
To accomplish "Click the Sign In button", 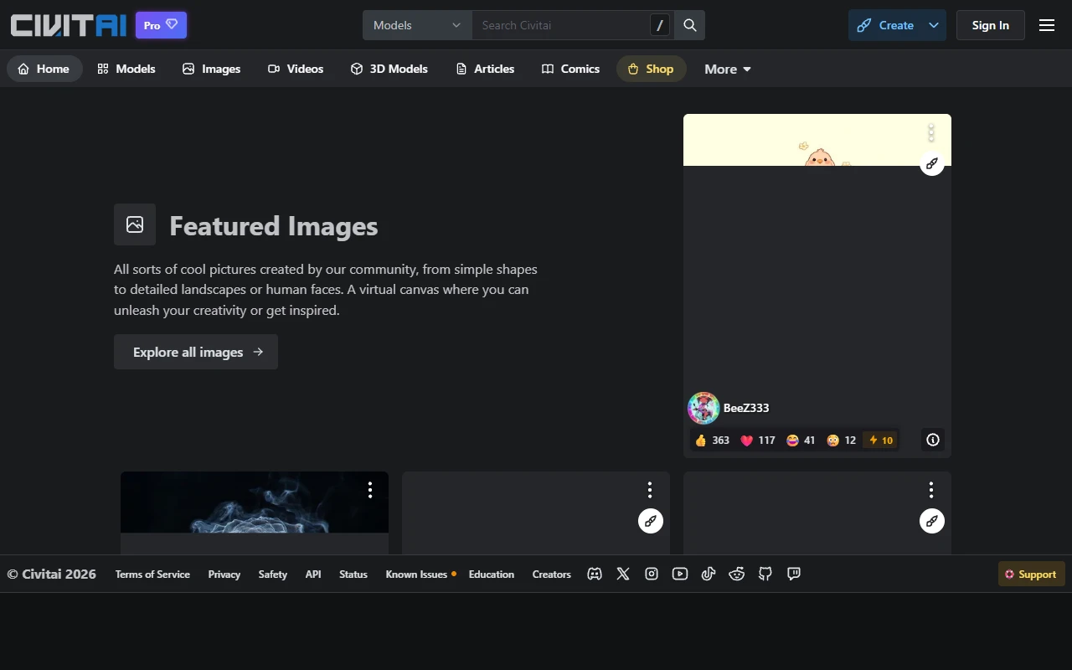I will pos(991,25).
